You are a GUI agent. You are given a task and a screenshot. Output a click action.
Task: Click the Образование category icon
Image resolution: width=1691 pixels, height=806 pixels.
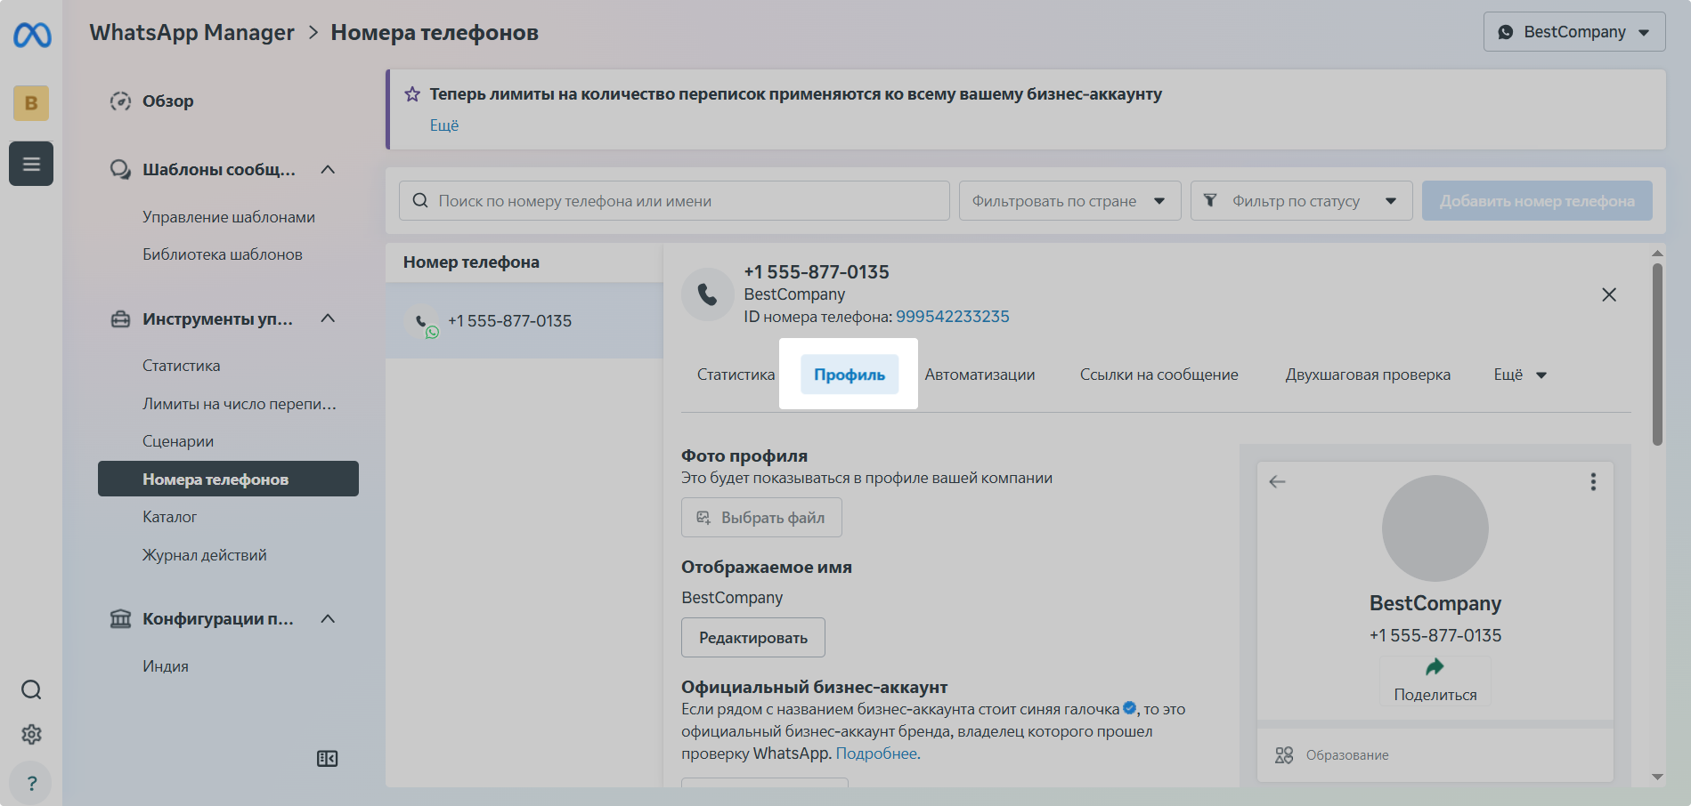tap(1284, 755)
